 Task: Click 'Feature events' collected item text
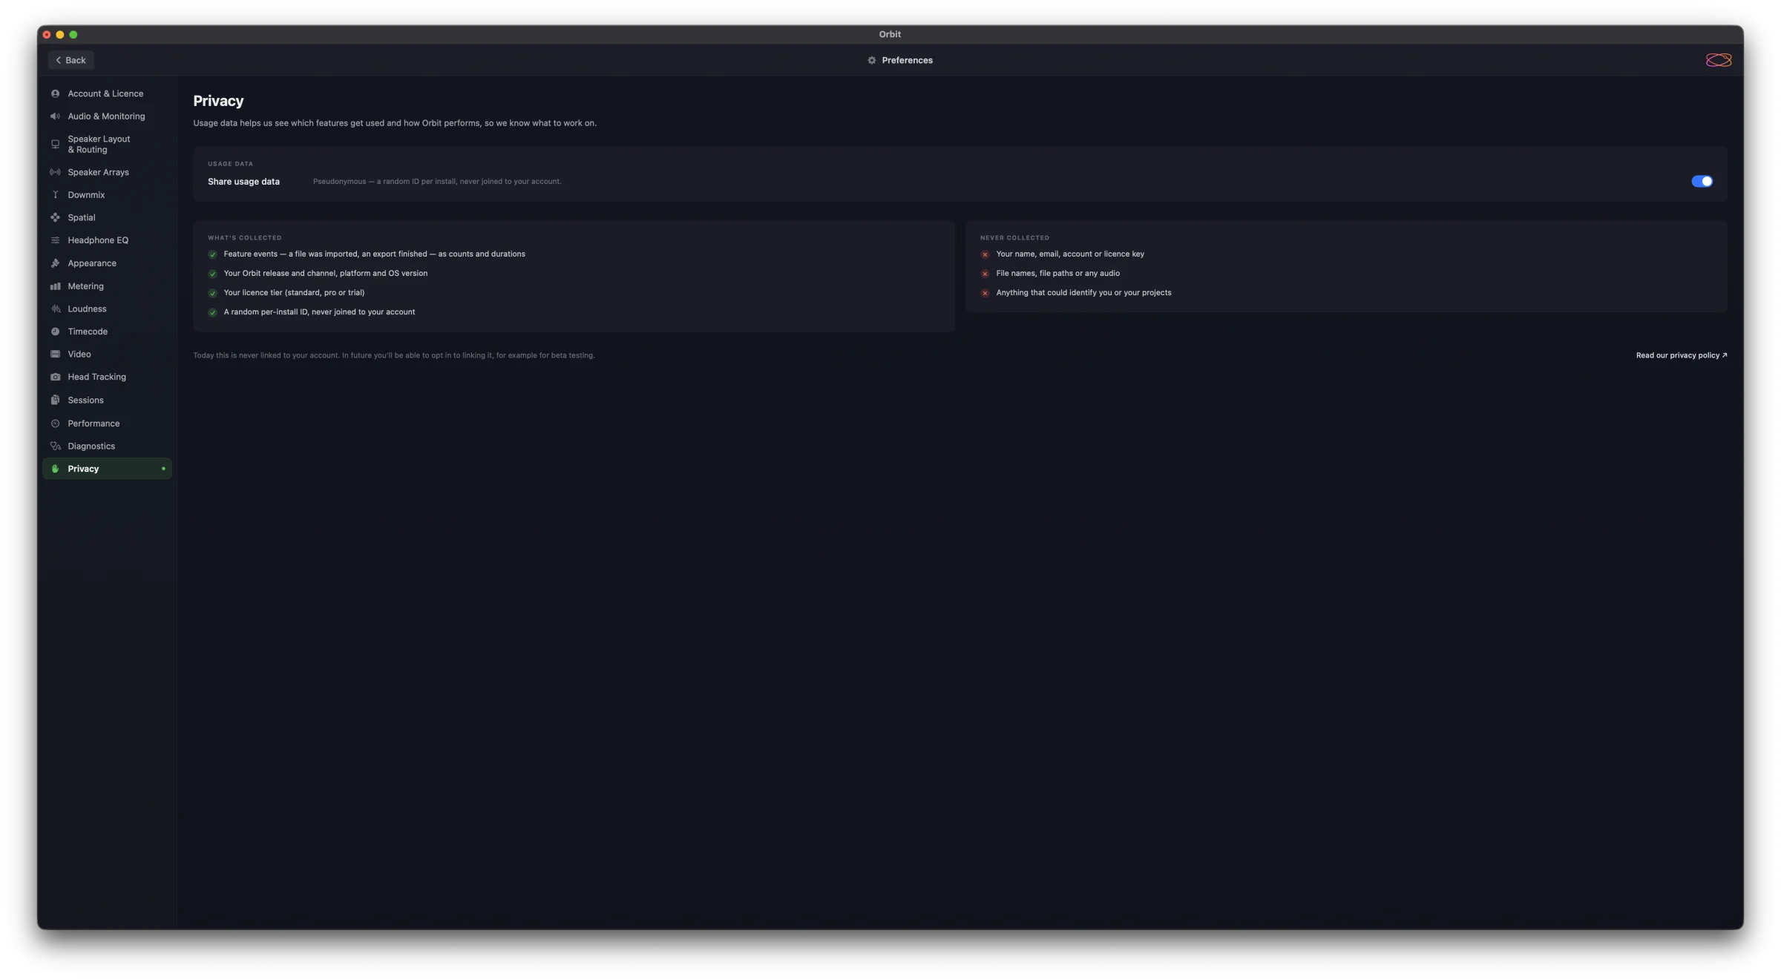pos(374,254)
